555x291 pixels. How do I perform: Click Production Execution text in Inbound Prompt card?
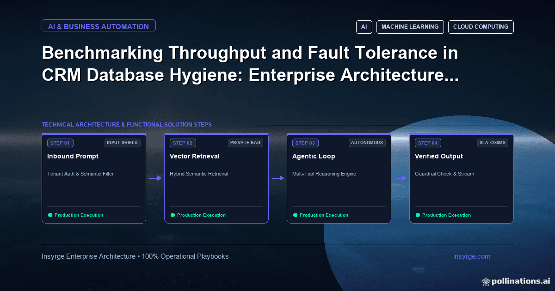tap(79, 215)
